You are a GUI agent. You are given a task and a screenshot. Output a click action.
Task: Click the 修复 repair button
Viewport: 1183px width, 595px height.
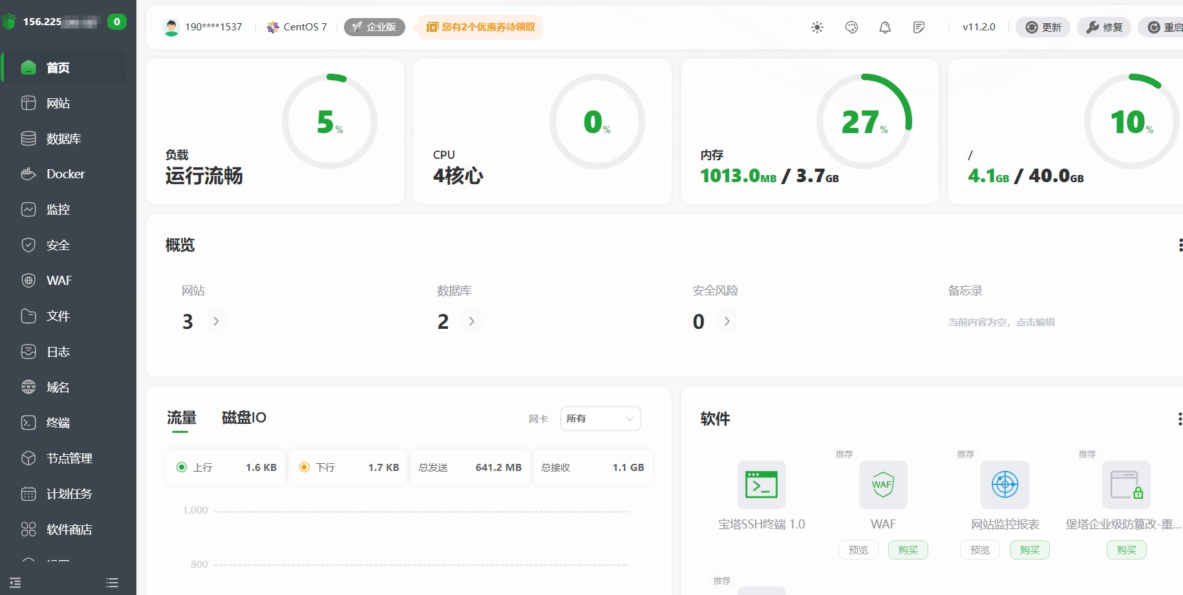pos(1103,27)
